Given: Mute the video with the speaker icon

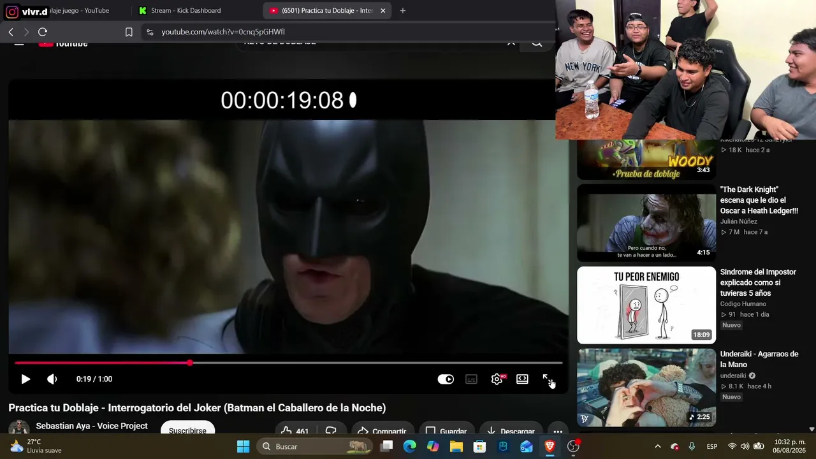Looking at the screenshot, I should 52,379.
